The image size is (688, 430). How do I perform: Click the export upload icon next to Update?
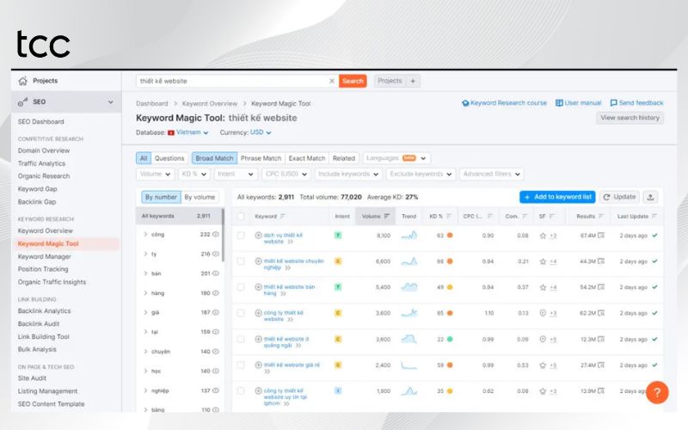[650, 197]
